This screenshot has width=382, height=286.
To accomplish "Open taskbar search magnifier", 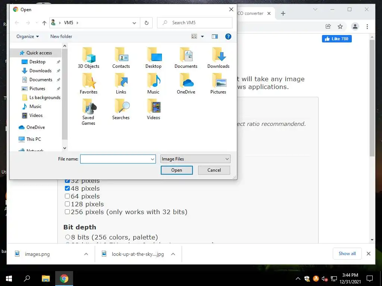I will pyautogui.click(x=27, y=279).
